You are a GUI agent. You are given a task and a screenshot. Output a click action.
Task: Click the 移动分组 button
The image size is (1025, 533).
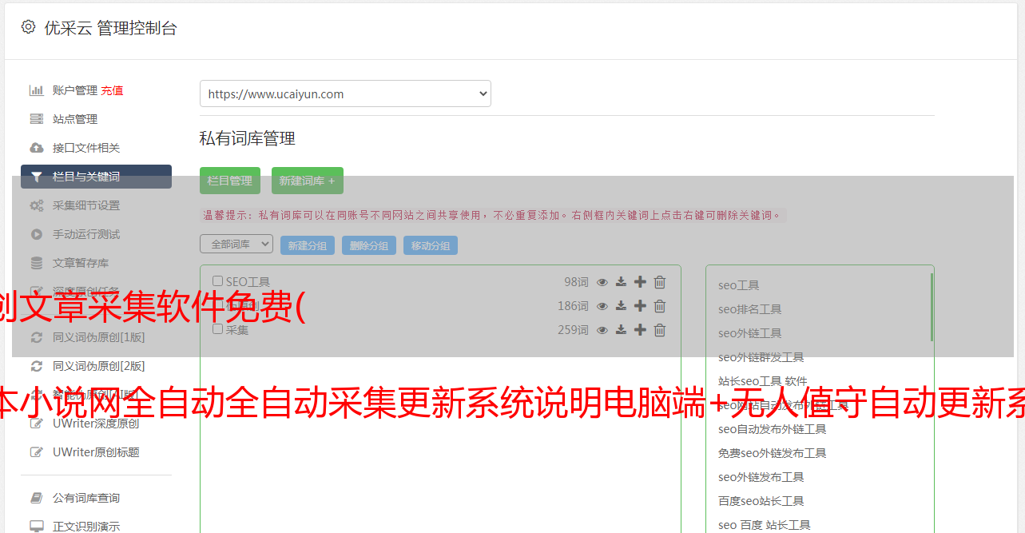coord(431,245)
